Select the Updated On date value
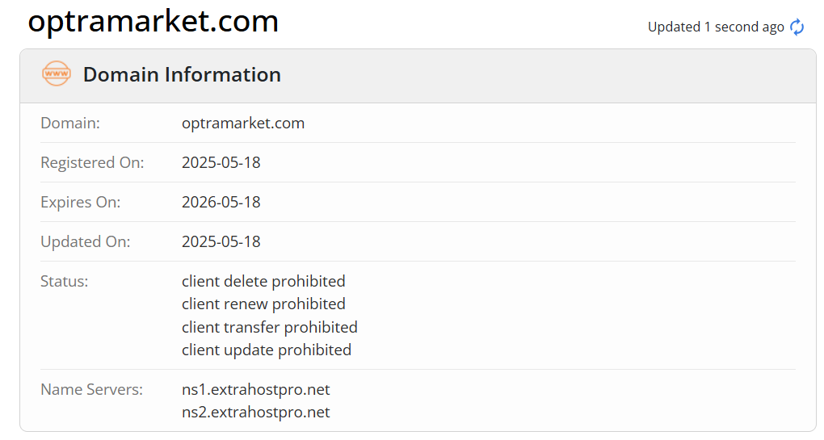Screen dimensions: 824x440 221,242
